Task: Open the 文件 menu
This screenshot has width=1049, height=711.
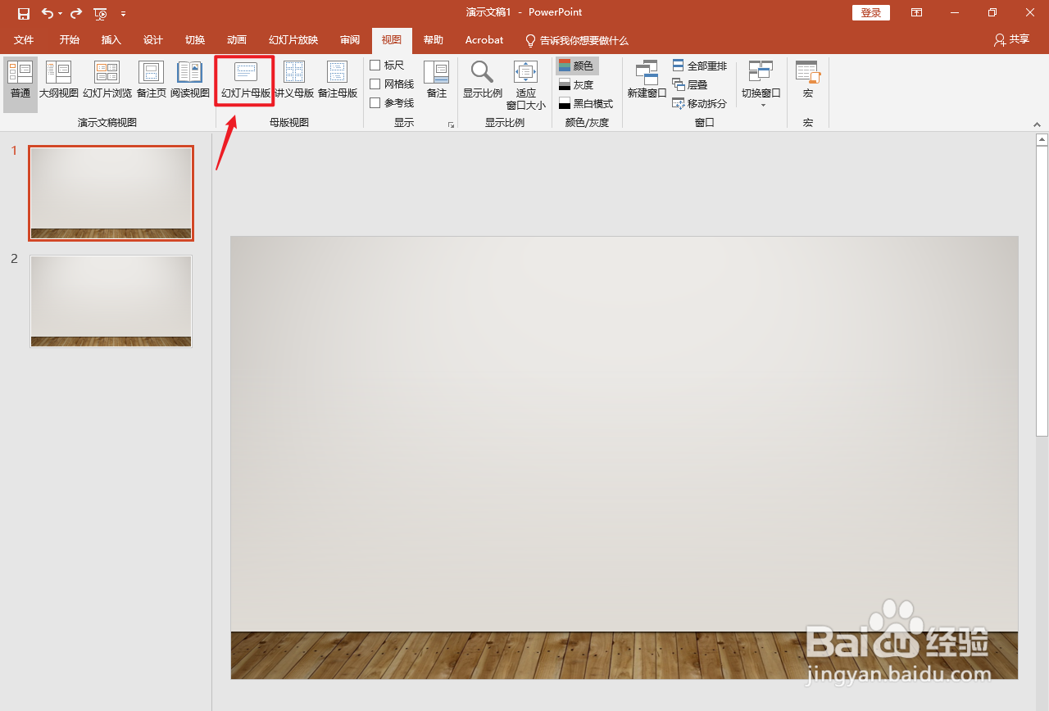Action: 24,40
